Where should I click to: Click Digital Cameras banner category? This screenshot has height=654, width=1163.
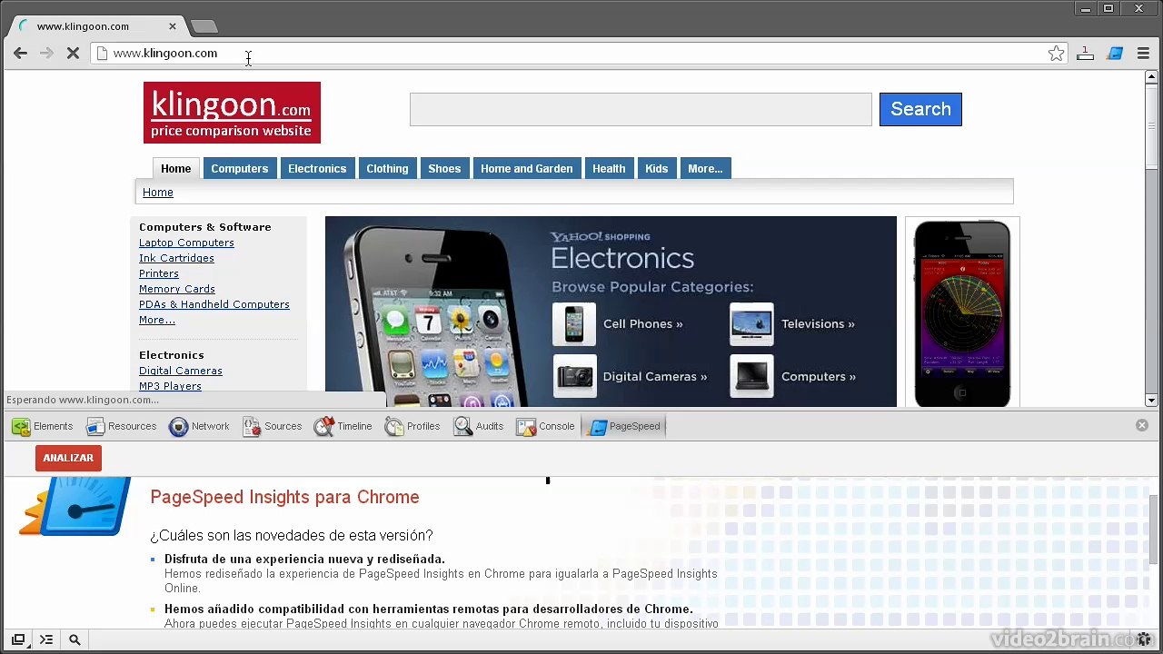(x=654, y=376)
